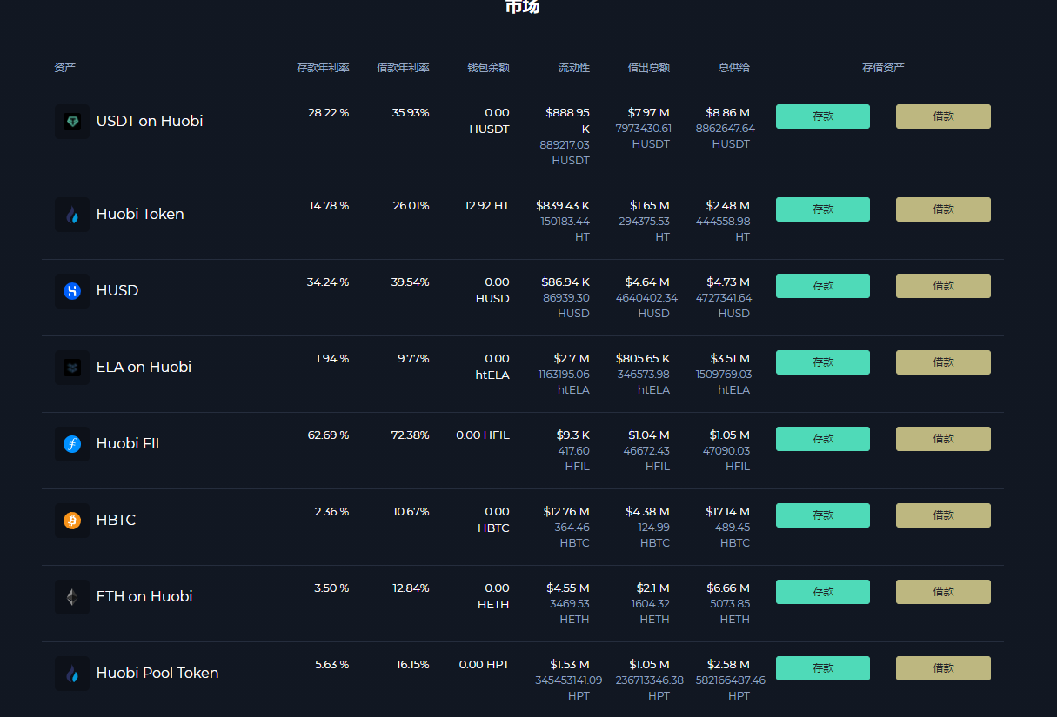
Task: Click 借款 for Huobi Token
Action: click(x=943, y=209)
